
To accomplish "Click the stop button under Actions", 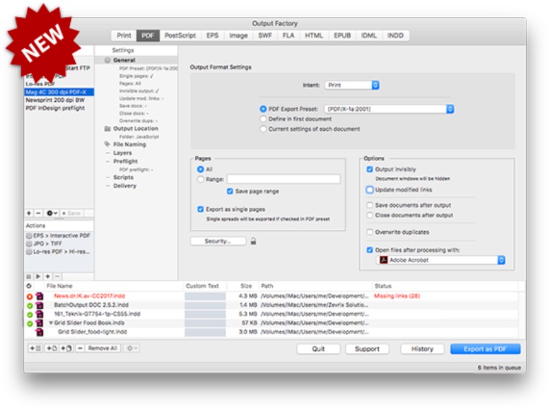I will point(29,276).
